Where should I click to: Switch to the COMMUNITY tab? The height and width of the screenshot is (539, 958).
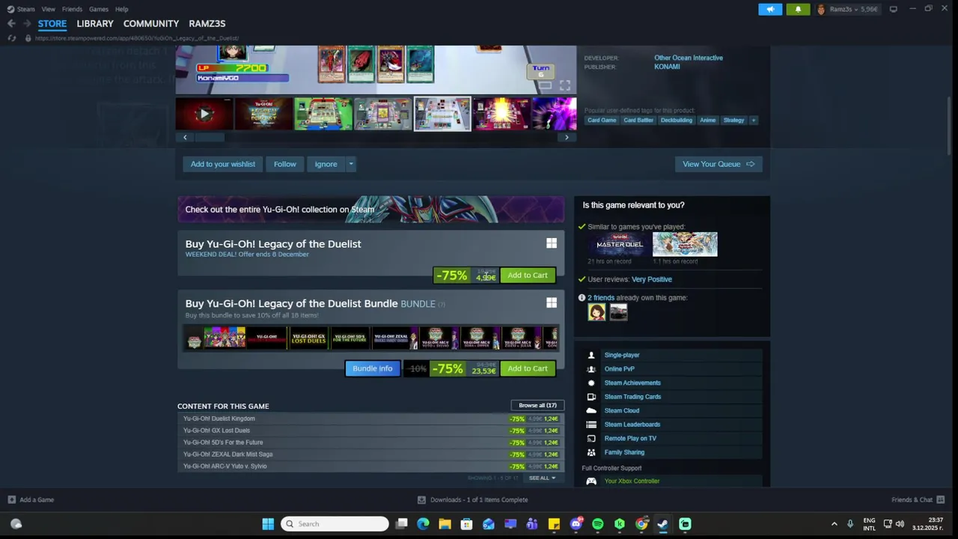click(x=151, y=23)
